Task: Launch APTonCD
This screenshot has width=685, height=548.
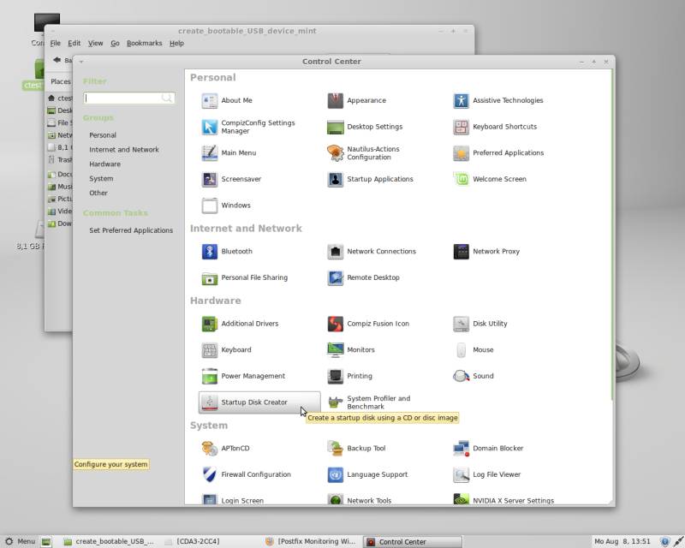Action: pyautogui.click(x=226, y=449)
